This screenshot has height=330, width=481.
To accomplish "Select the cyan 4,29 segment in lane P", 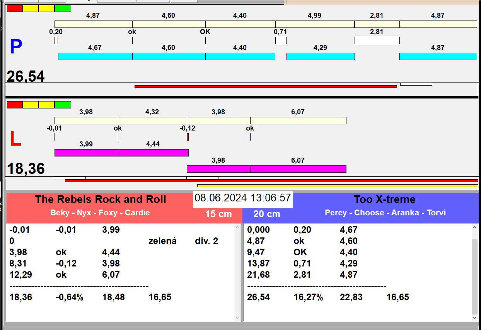I will click(321, 56).
